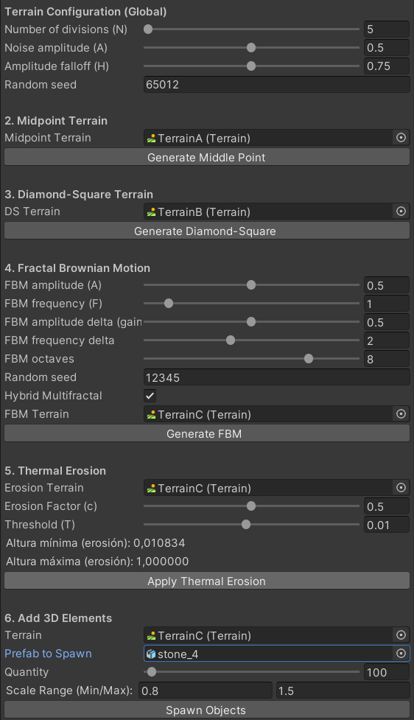The height and width of the screenshot is (720, 414).
Task: Click FBM frequency delta value field 2
Action: coord(387,340)
